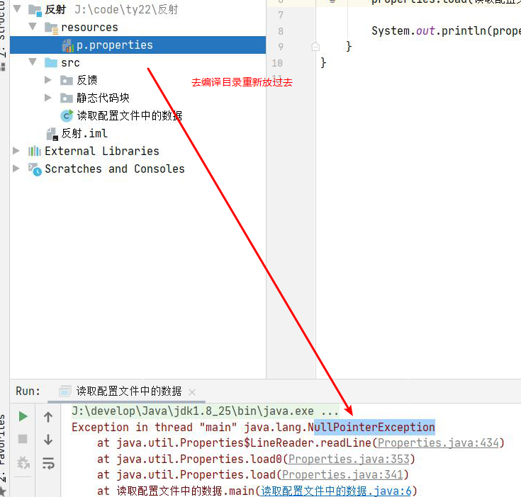Rerun program with green Run arrow
521x497 pixels.
(23, 416)
